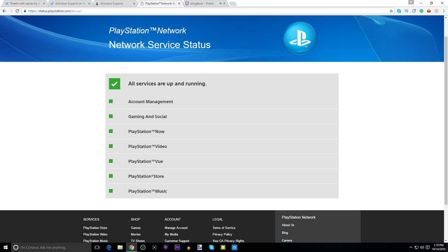Click the volume icon in system tray
The image size is (448, 252).
pyautogui.click(x=422, y=247)
